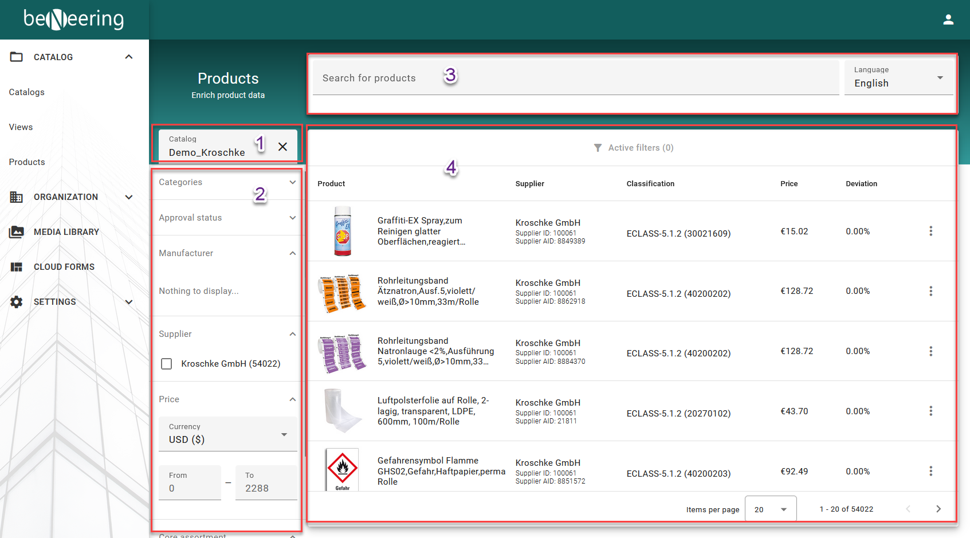The width and height of the screenshot is (970, 538).
Task: Open Media Library in the sidebar
Action: tap(66, 232)
